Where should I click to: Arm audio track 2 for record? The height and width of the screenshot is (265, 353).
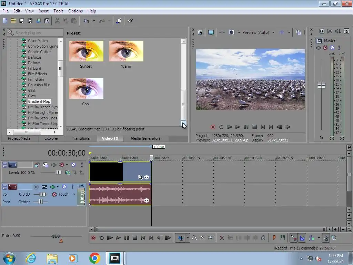tap(36, 187)
